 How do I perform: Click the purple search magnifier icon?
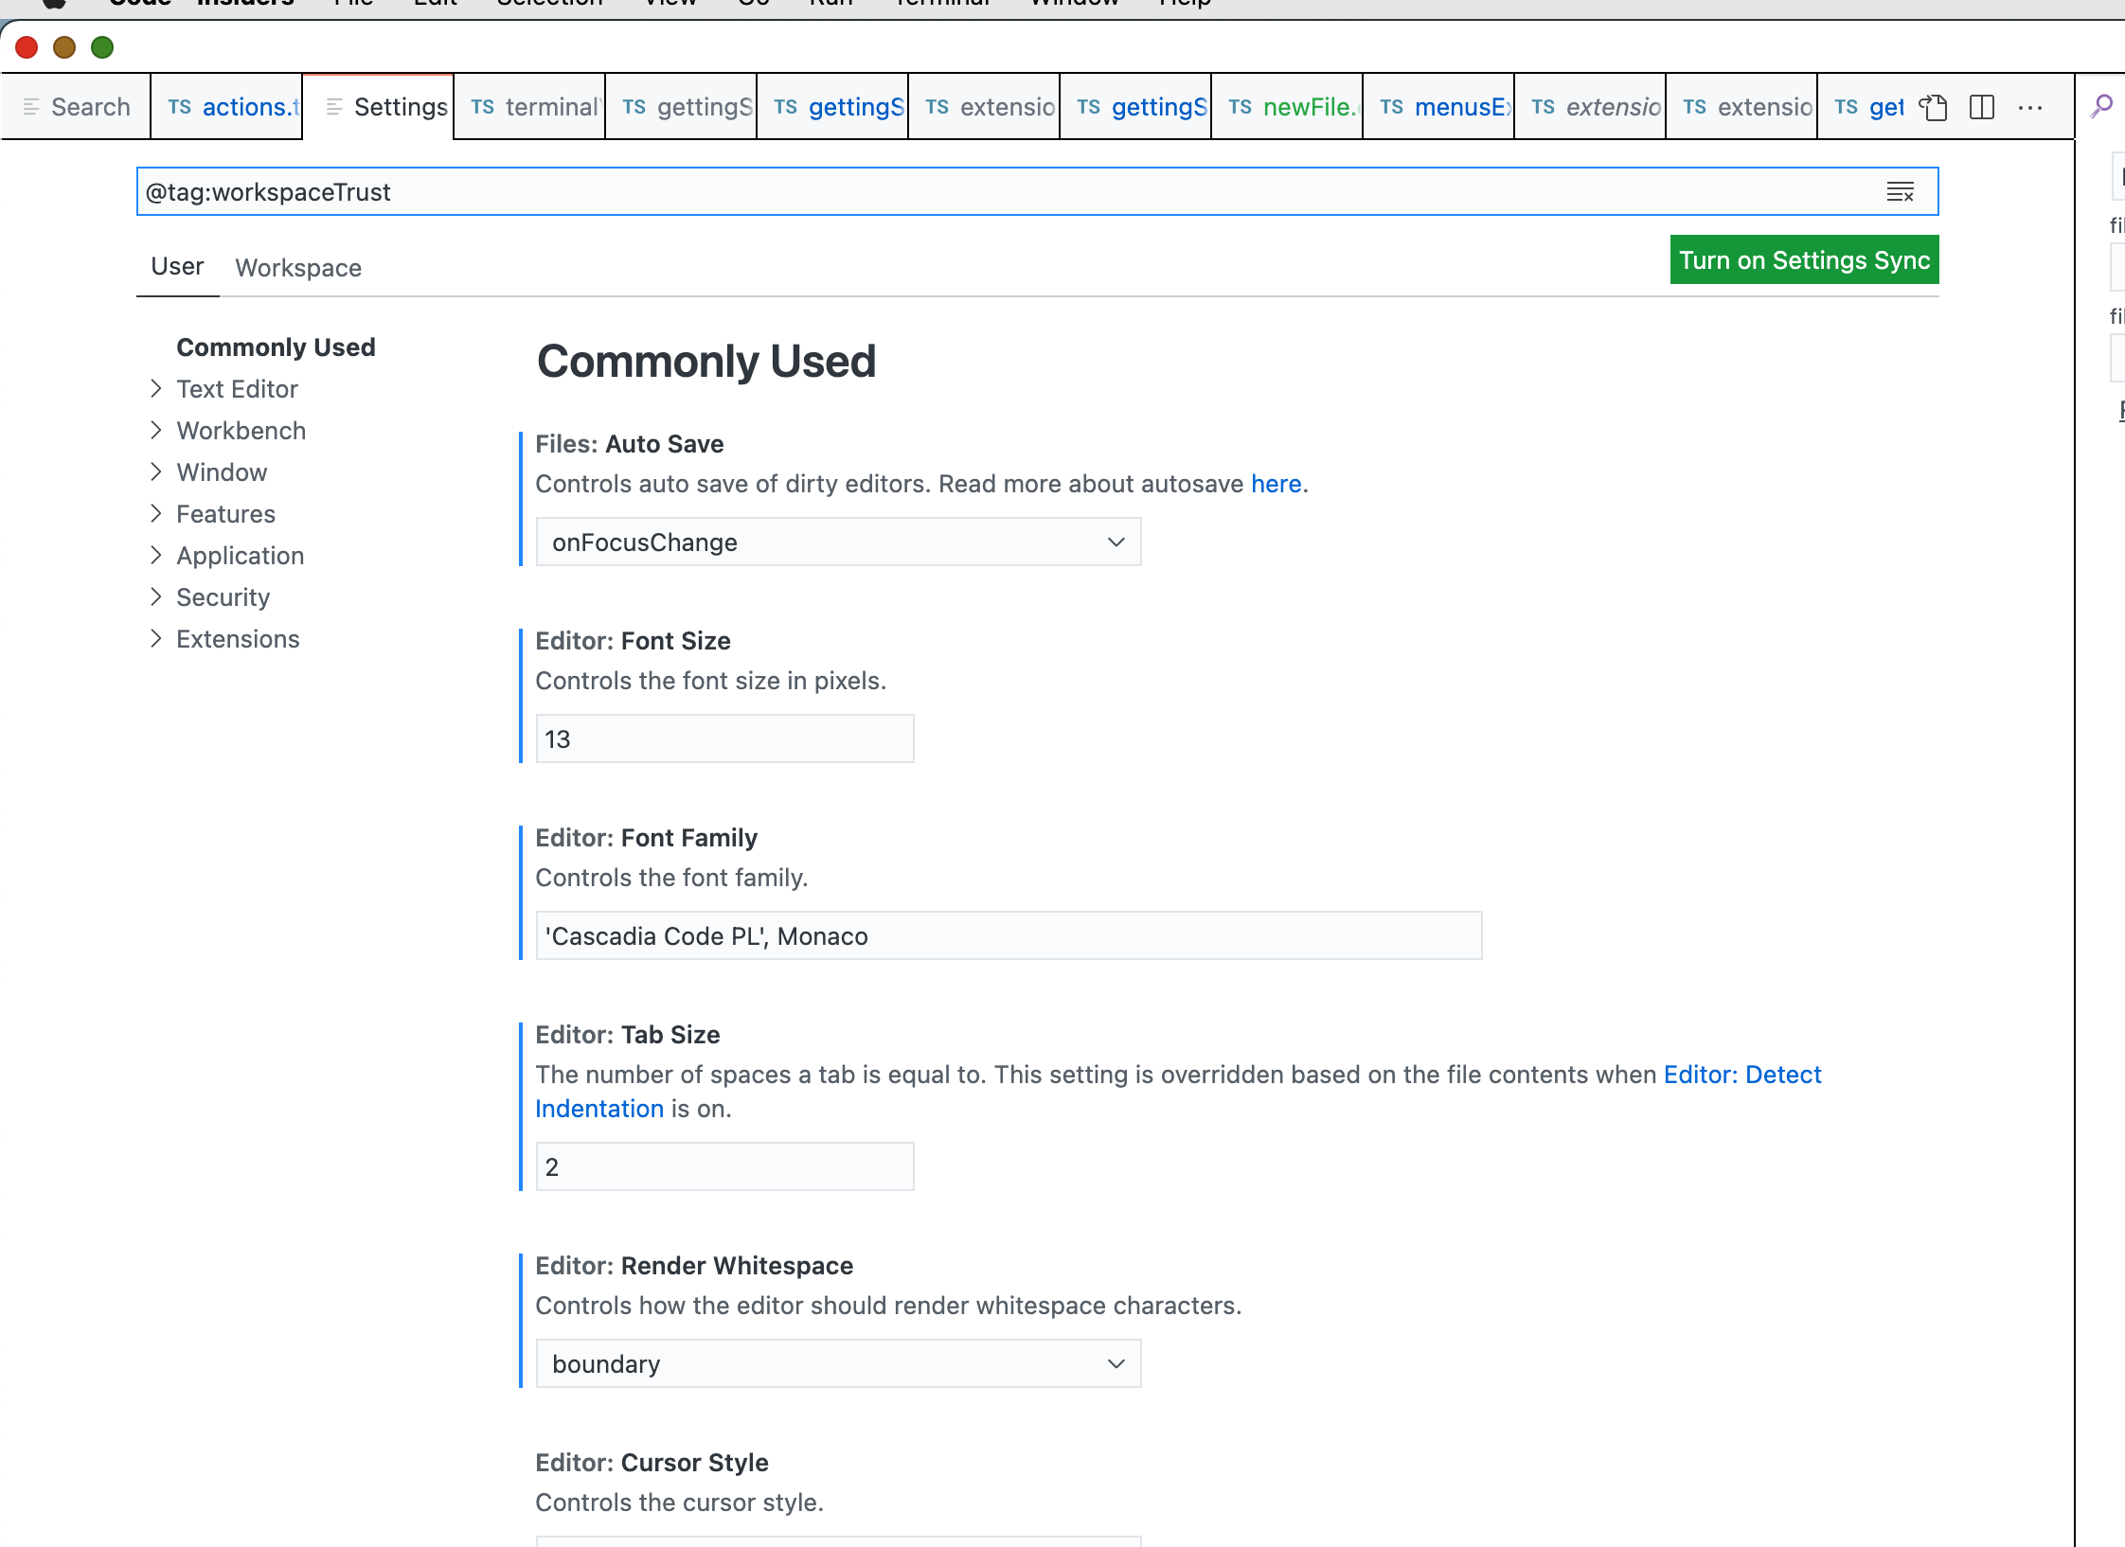2101,106
